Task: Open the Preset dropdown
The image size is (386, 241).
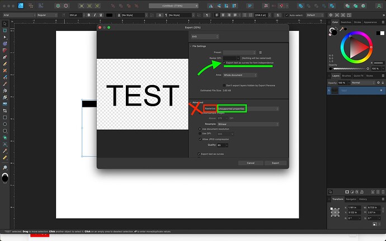Action: point(239,53)
